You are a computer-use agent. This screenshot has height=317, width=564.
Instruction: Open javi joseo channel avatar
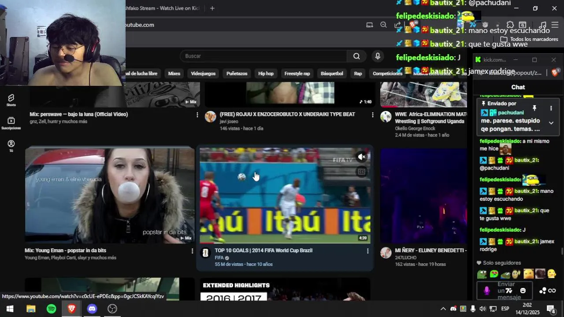[211, 116]
